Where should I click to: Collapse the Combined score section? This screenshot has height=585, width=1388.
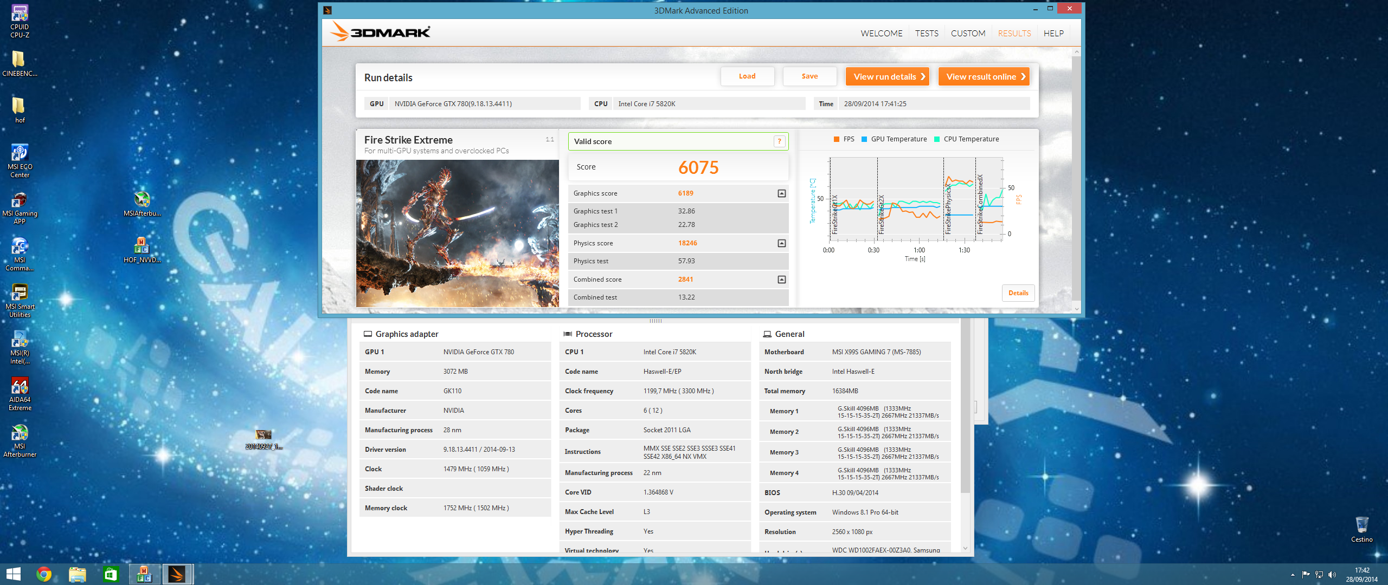point(781,279)
